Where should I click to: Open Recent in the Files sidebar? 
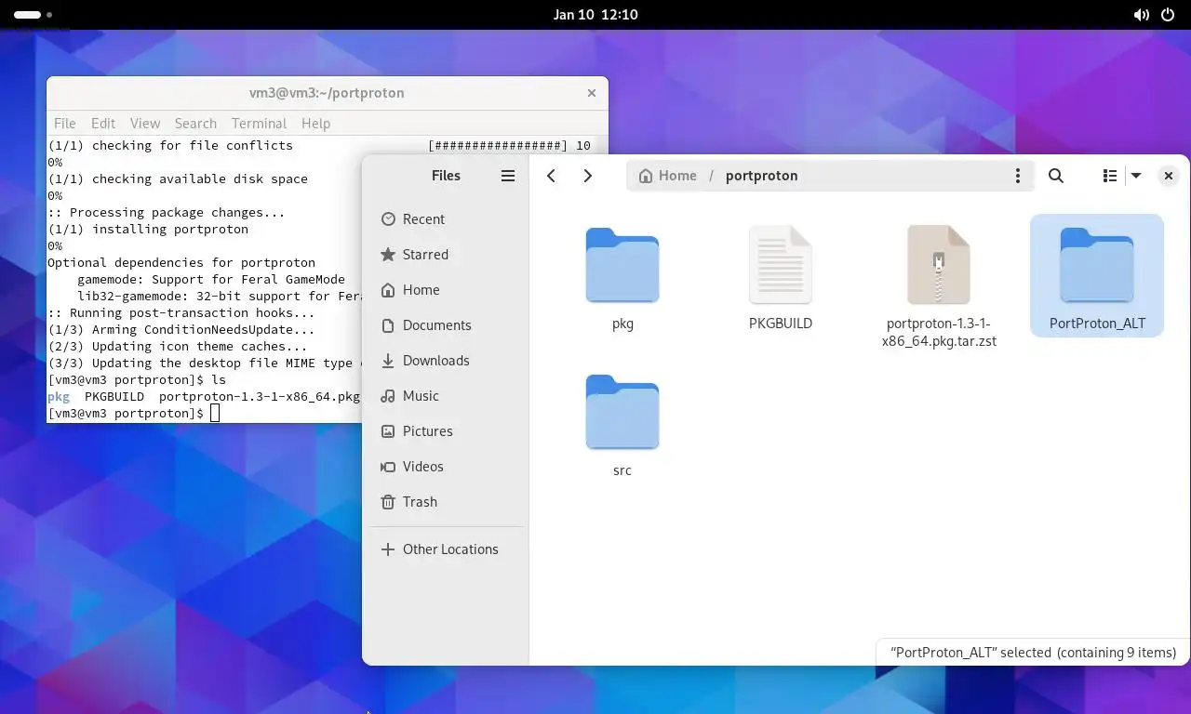(x=447, y=219)
